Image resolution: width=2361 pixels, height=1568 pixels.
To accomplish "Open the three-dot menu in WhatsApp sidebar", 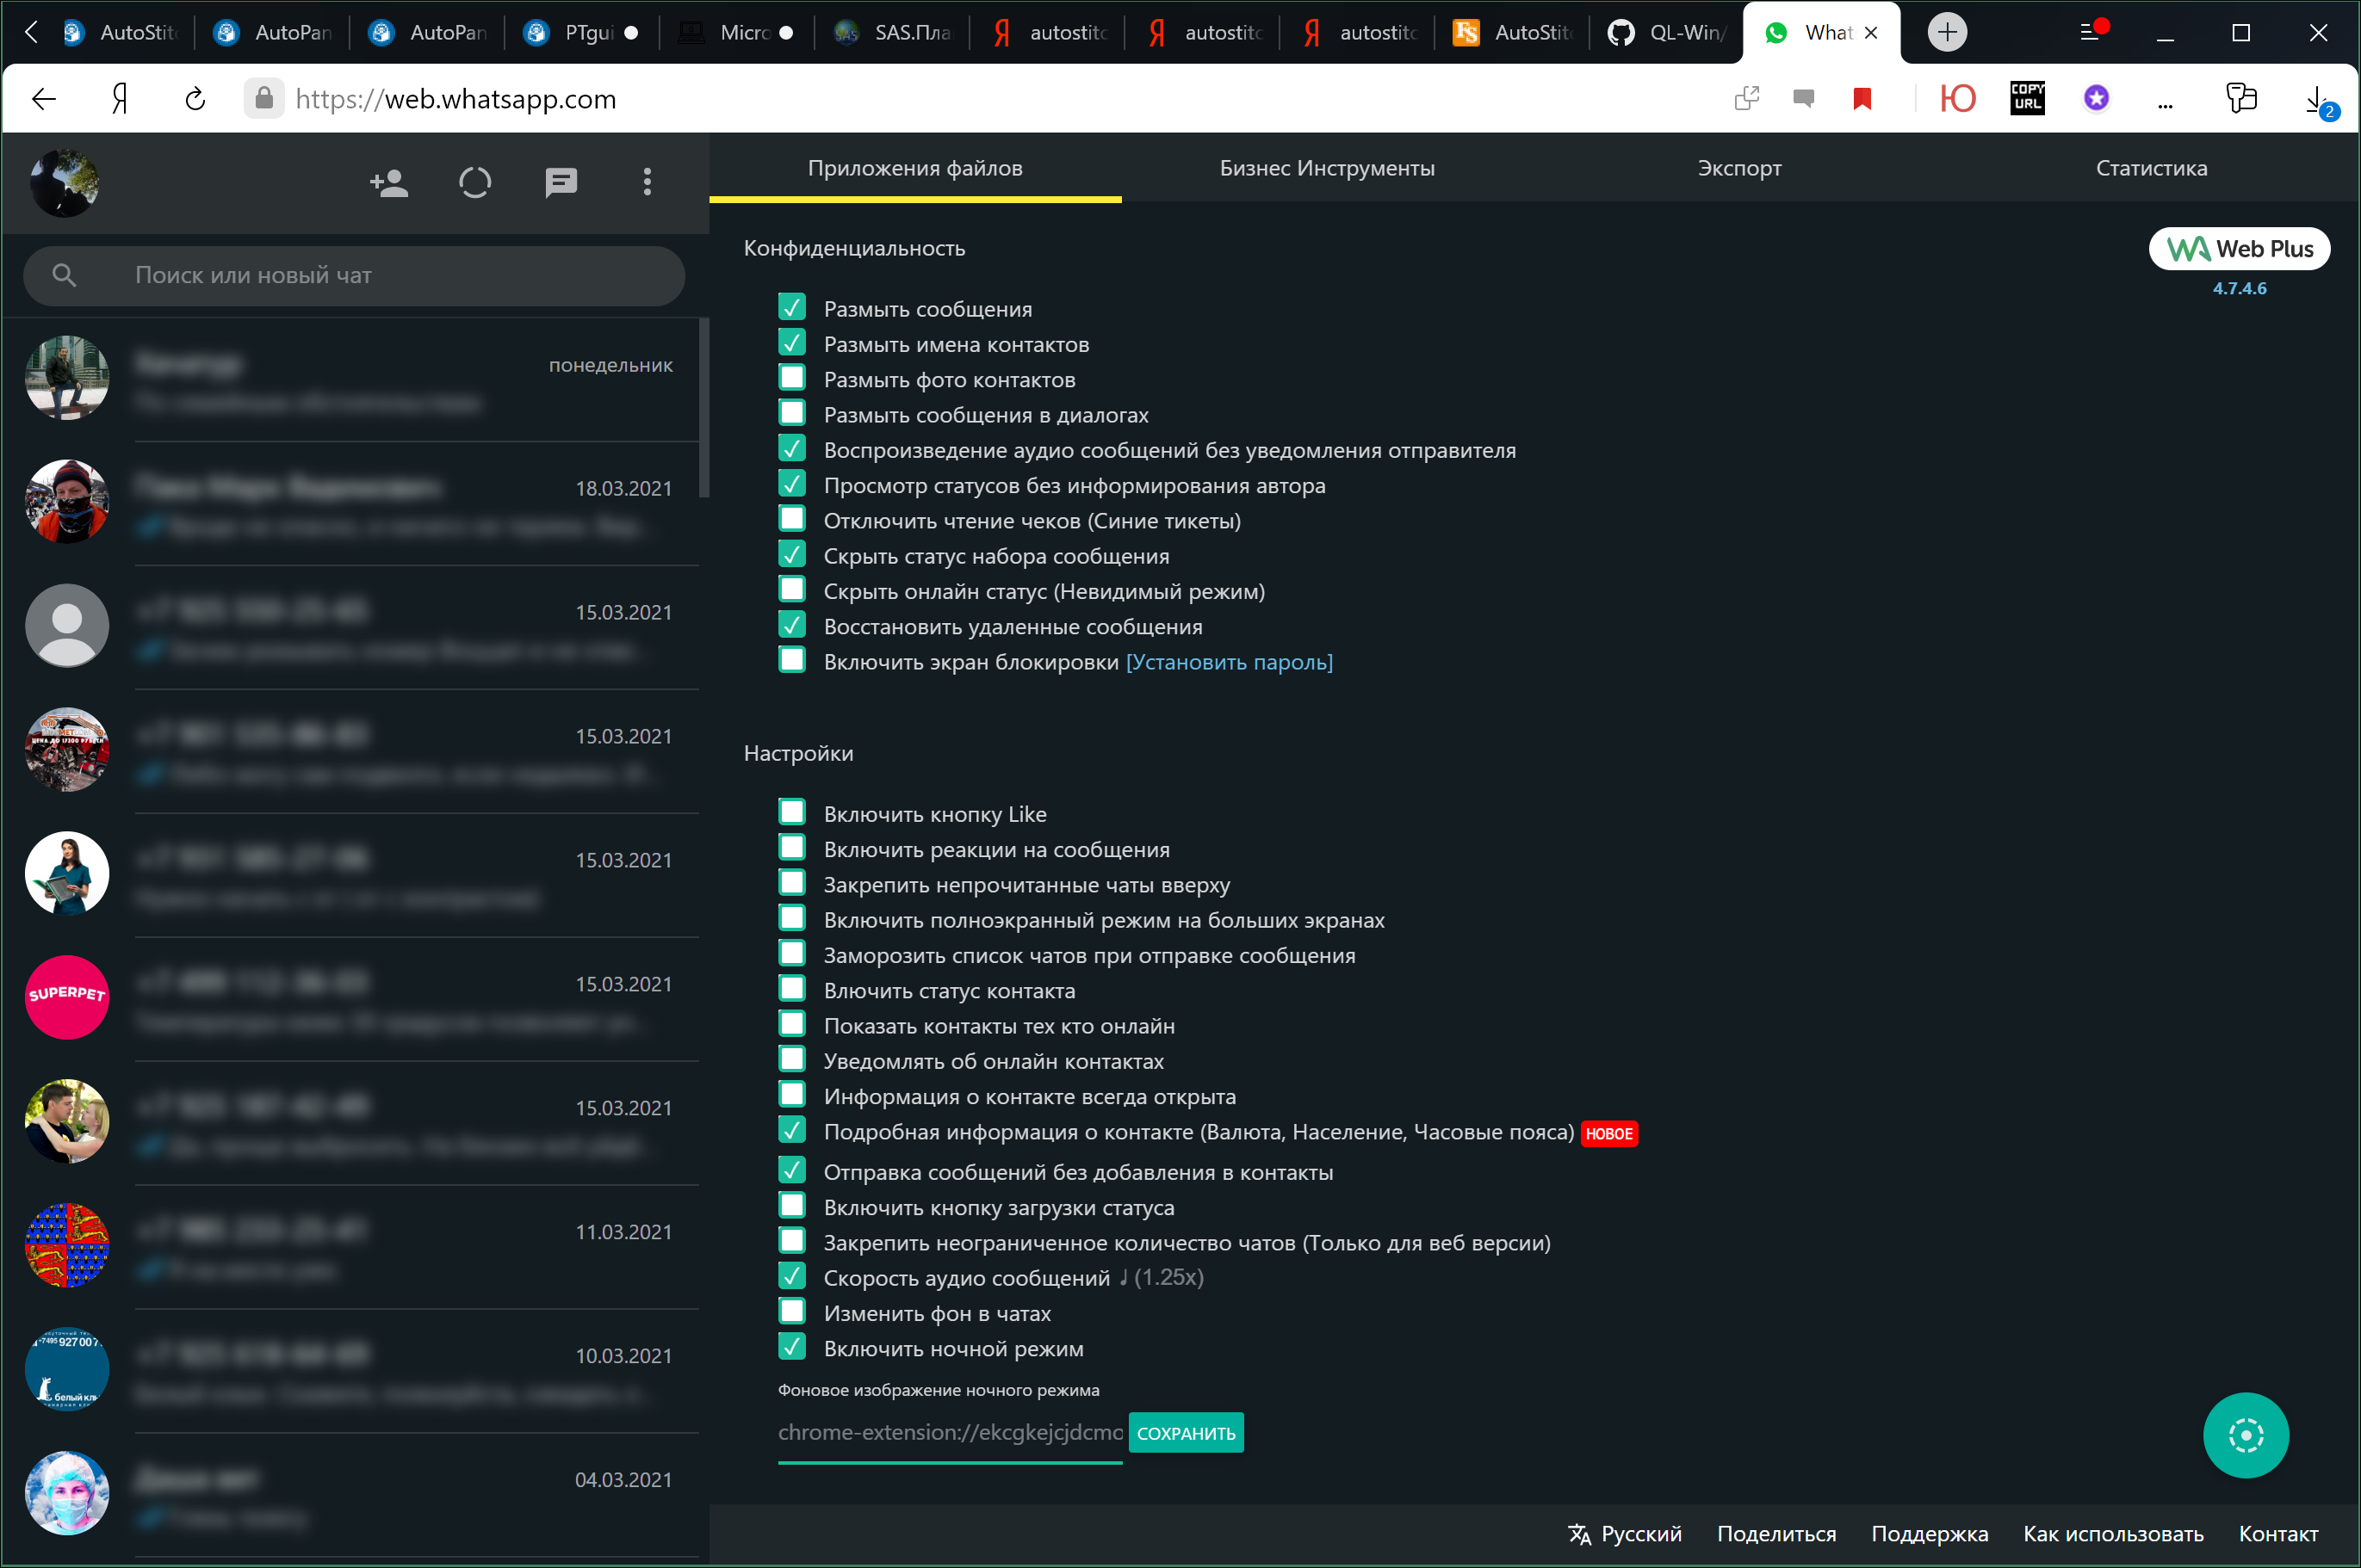I will (648, 182).
